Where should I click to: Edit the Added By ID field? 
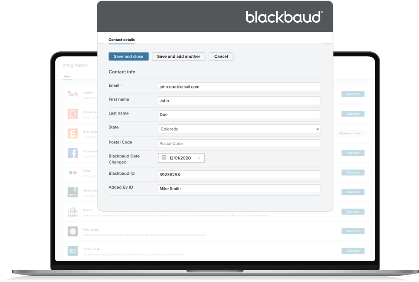(x=239, y=189)
